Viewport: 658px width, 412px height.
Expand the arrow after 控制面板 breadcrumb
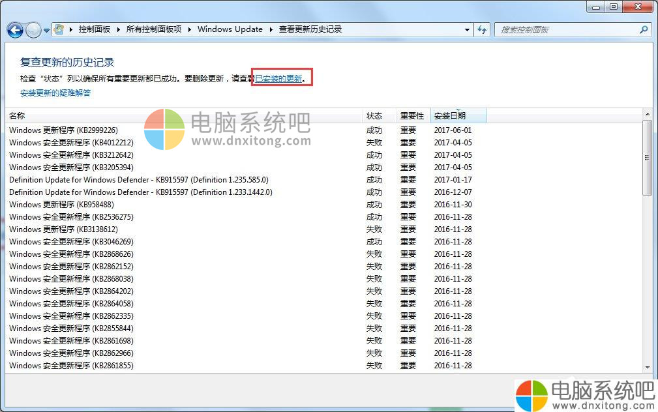click(118, 29)
